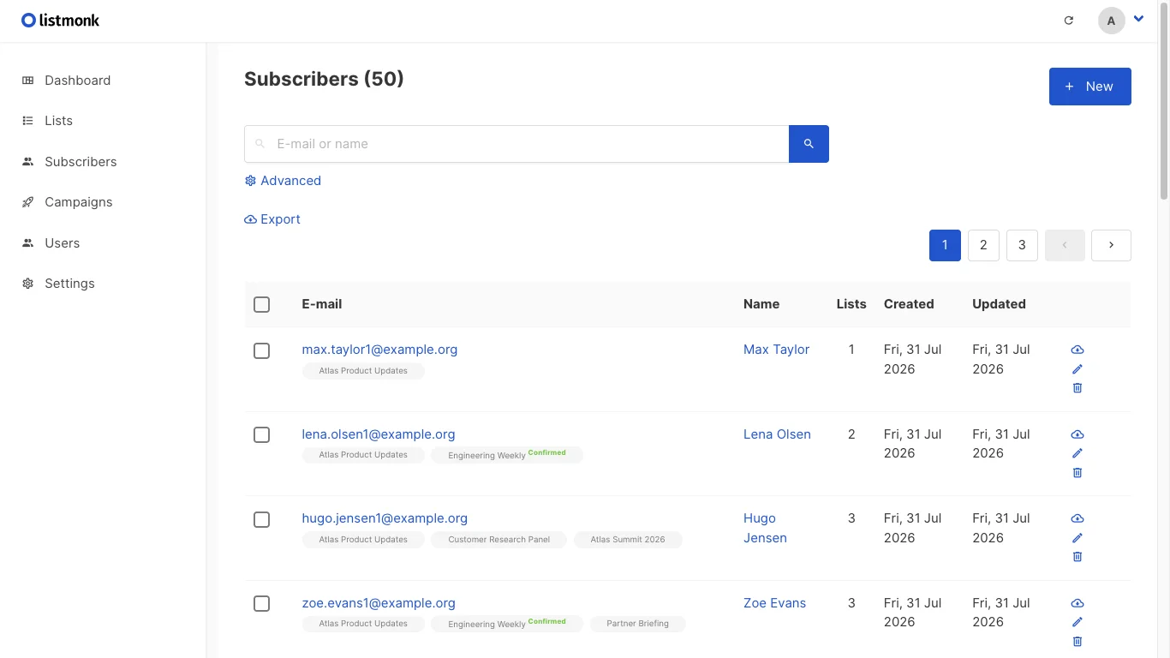Open max.taylor1@example.org subscriber link
1170x658 pixels.
[379, 350]
